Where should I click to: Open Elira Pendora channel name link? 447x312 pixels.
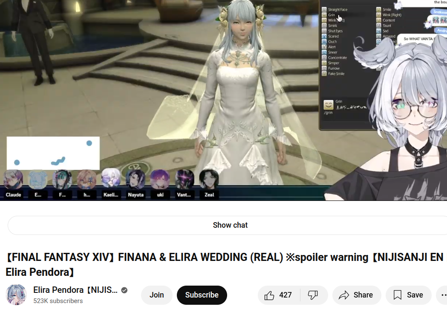tap(75, 290)
